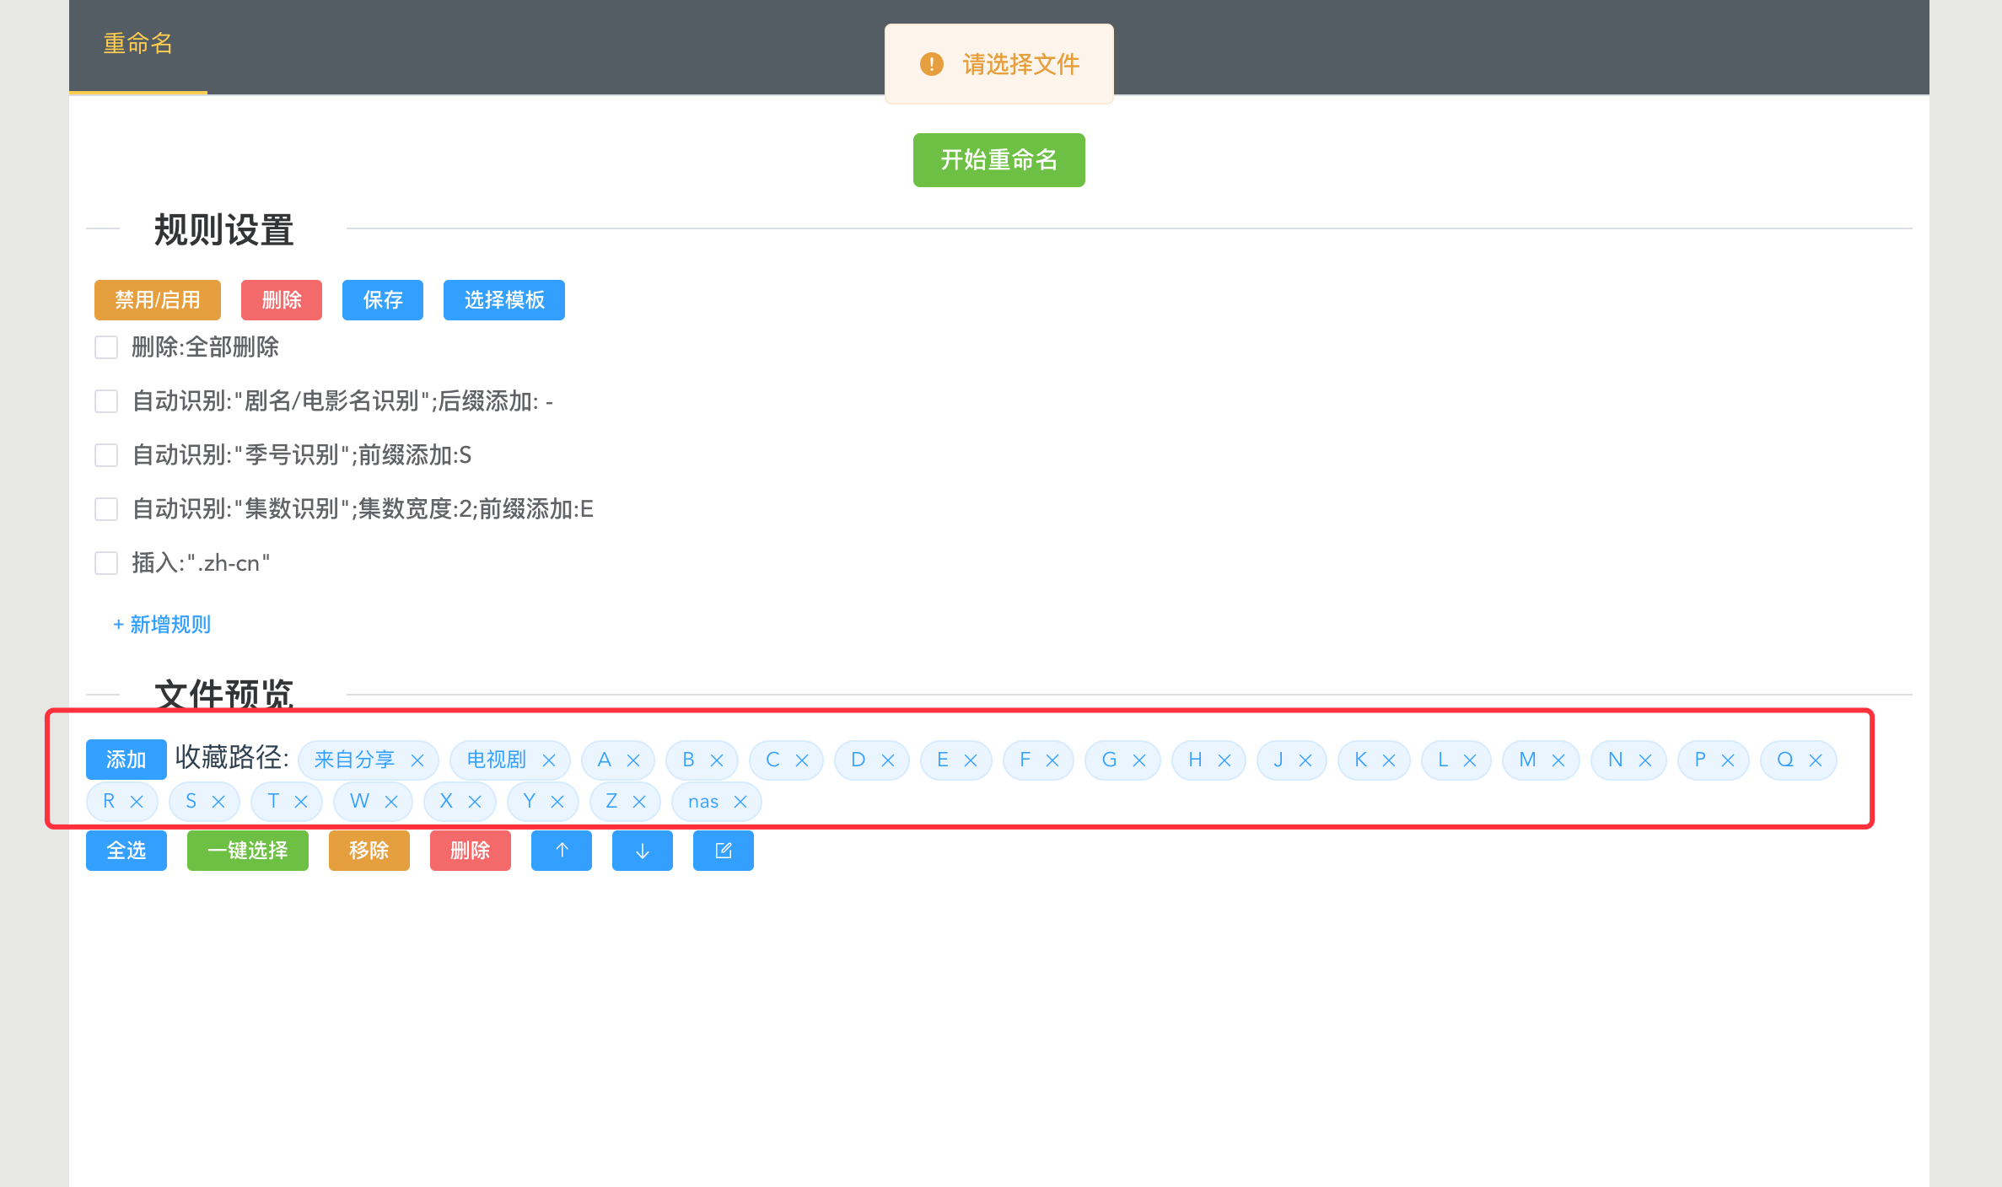This screenshot has width=2002, height=1187.
Task: Click the 一键选择 button
Action: coord(247,850)
